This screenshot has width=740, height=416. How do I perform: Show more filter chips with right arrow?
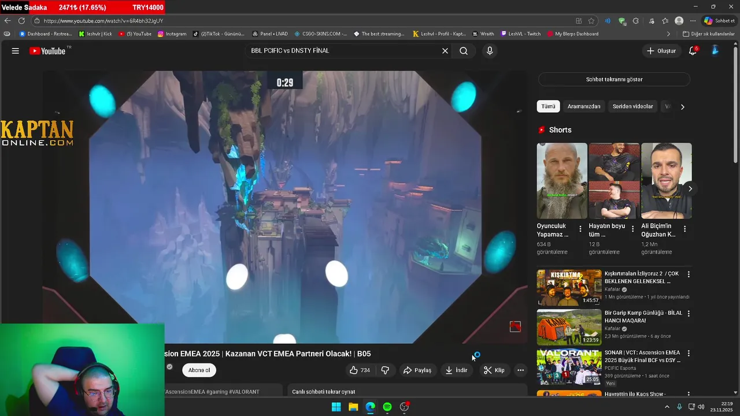(683, 107)
